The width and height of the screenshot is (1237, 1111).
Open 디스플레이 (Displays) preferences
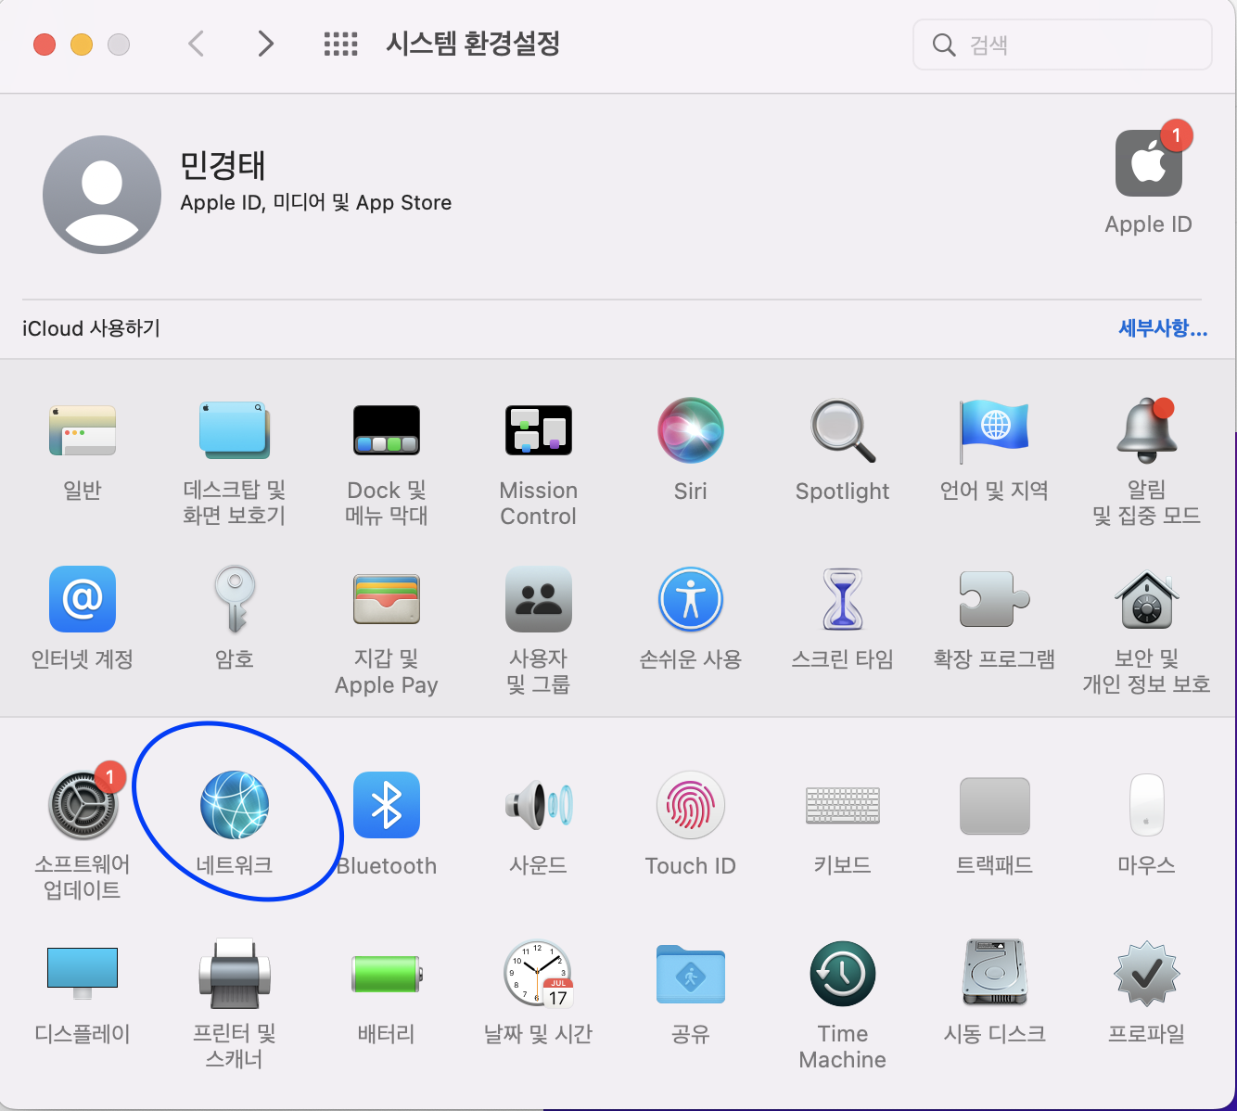click(x=83, y=974)
